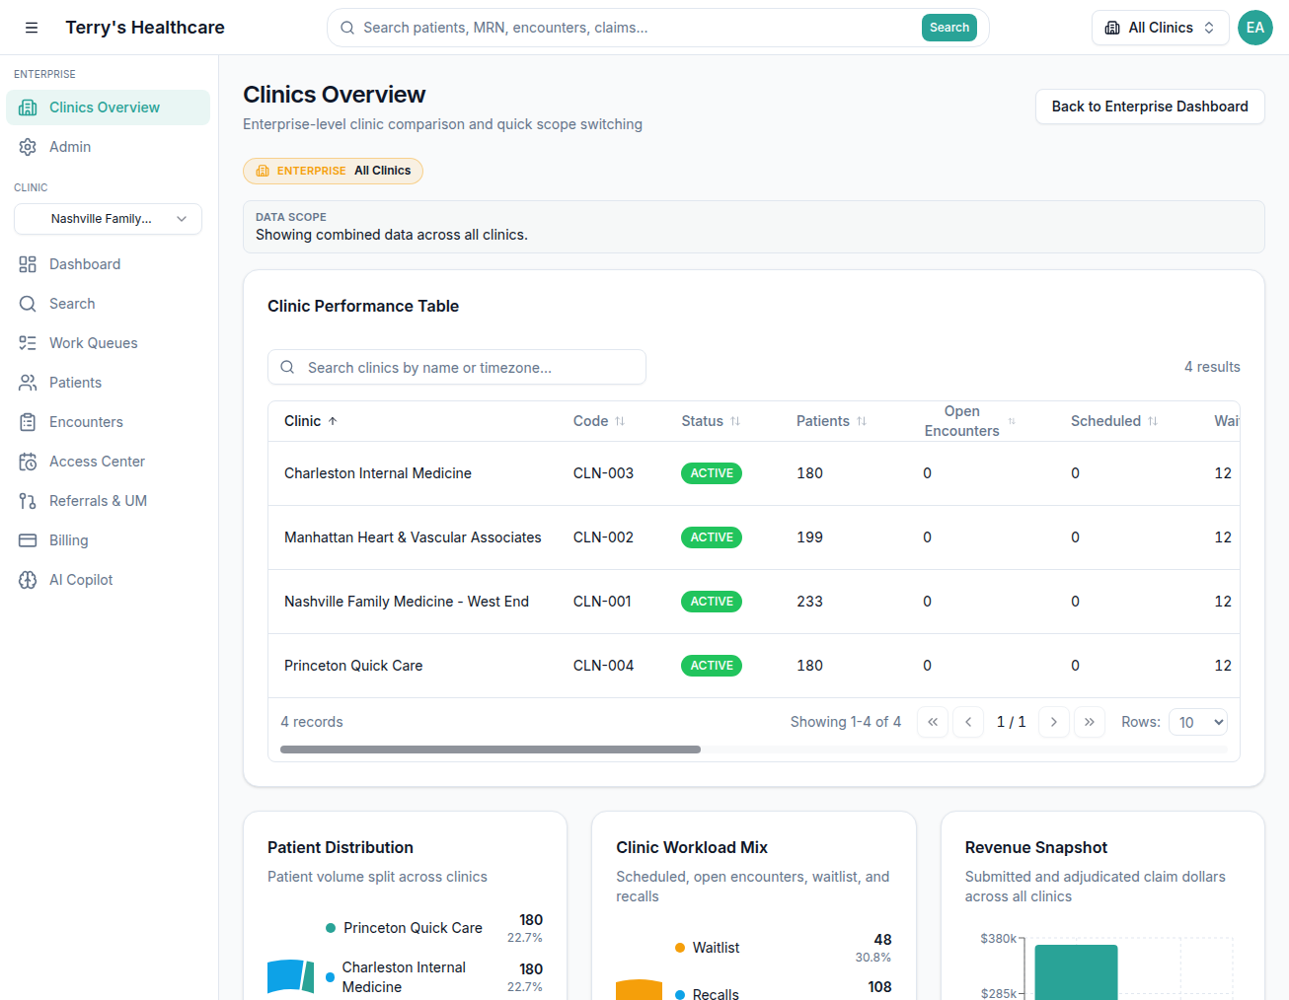
Task: Toggle sorting on the Patients column
Action: (x=829, y=420)
